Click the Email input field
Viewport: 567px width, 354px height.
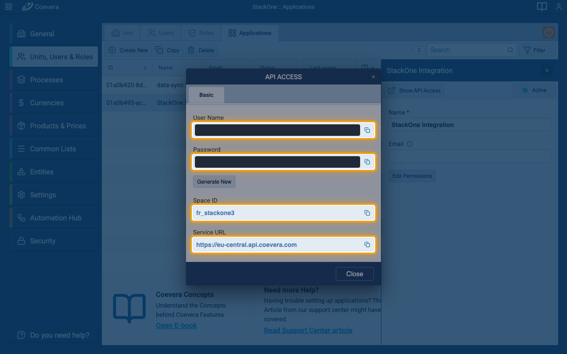click(x=470, y=156)
